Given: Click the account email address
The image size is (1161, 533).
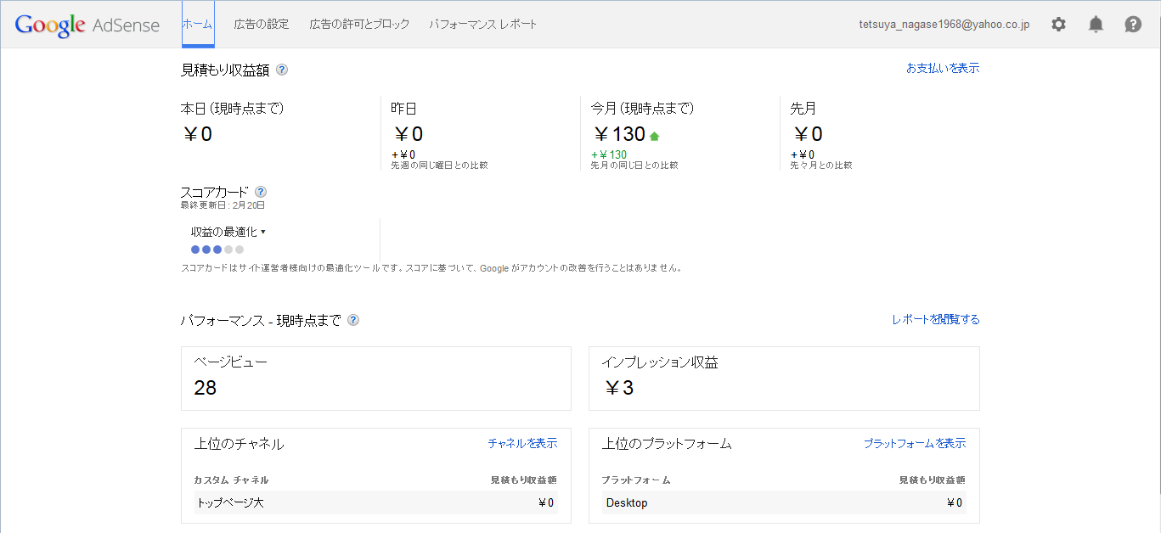Looking at the screenshot, I should click(x=944, y=25).
